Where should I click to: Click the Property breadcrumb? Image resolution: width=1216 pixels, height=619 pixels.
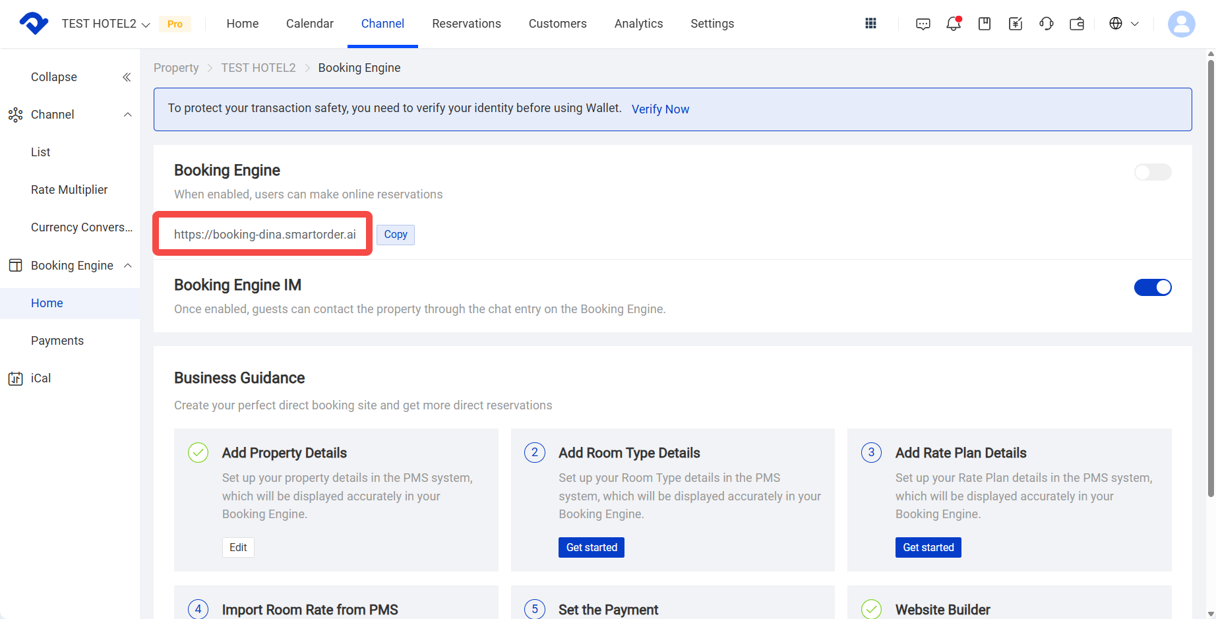(176, 68)
